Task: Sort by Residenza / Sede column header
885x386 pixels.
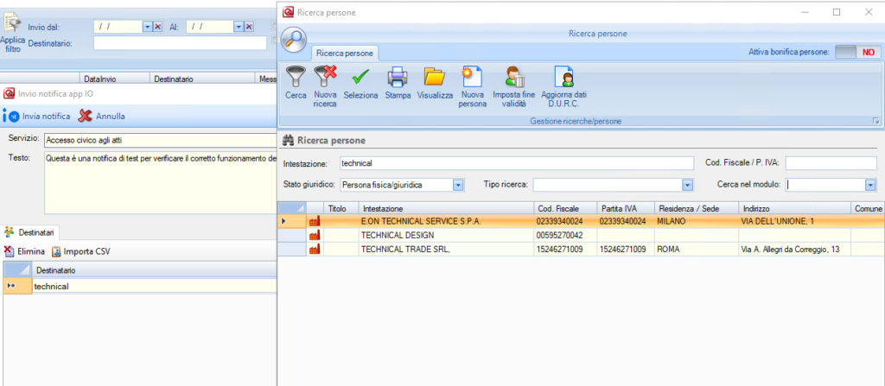Action: [696, 208]
